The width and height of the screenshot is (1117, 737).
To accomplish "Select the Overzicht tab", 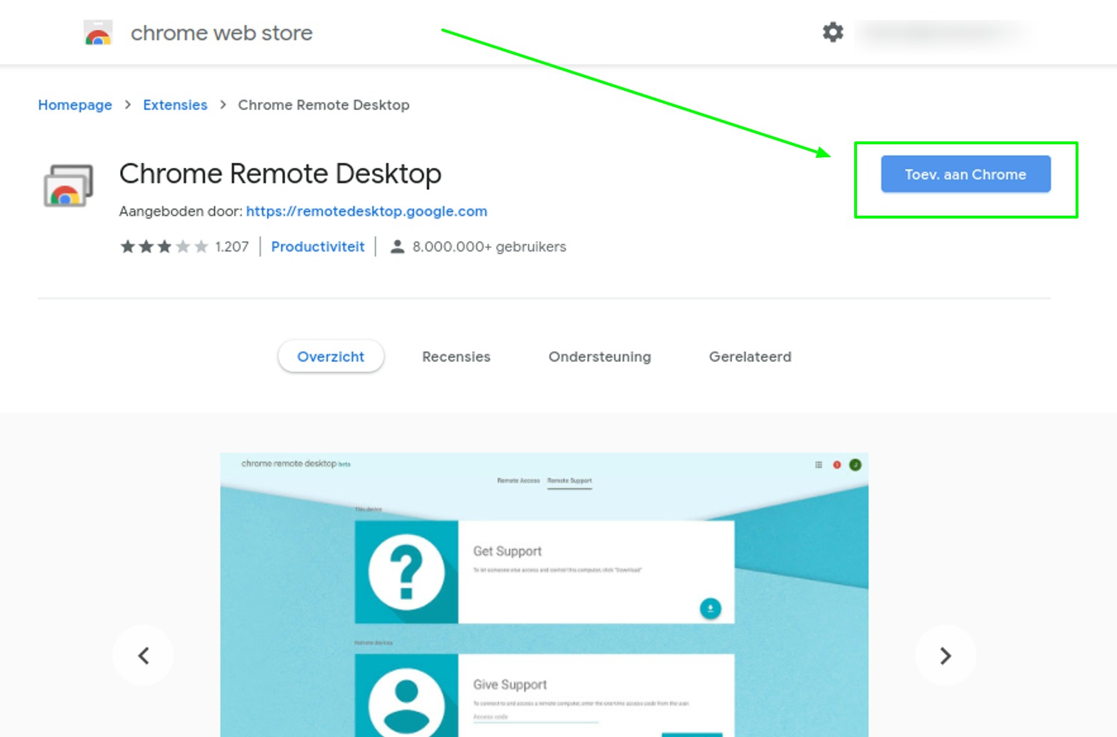I will 331,356.
